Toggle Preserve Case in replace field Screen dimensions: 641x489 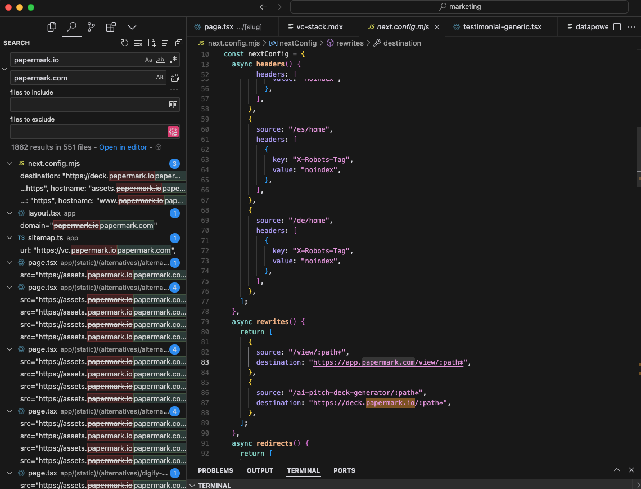pos(160,78)
